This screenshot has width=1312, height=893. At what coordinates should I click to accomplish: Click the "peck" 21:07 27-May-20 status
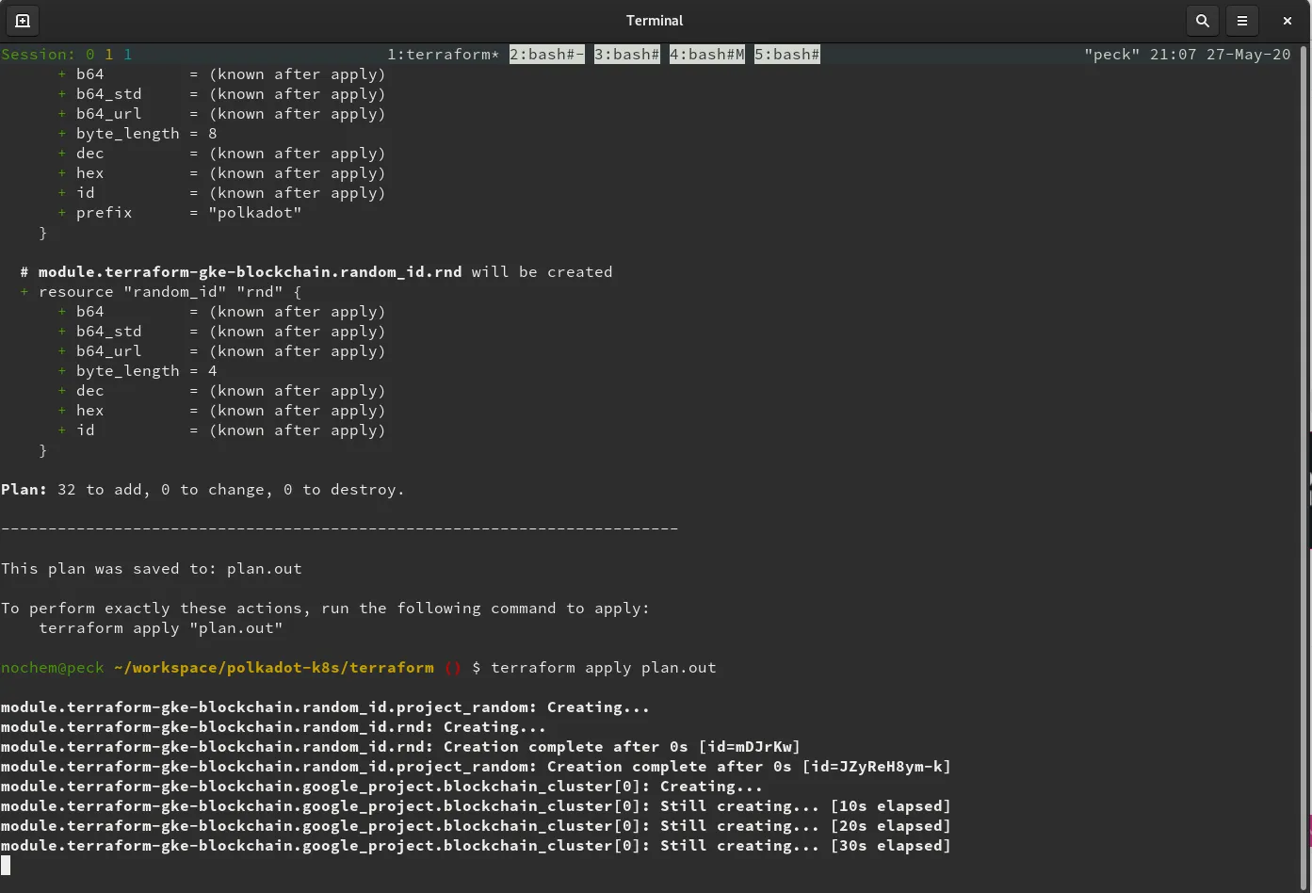1187,55
